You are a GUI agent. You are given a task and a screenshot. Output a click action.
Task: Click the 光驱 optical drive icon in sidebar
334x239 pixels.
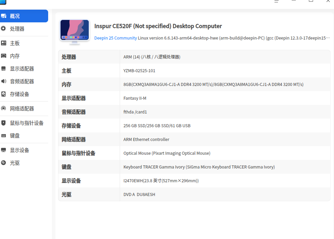tap(3, 163)
